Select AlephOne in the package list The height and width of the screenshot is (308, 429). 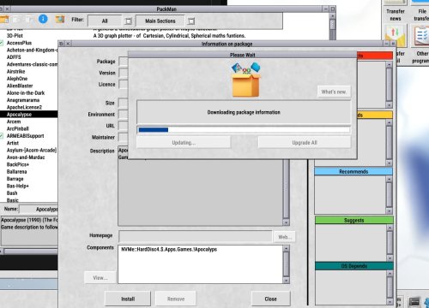17,79
